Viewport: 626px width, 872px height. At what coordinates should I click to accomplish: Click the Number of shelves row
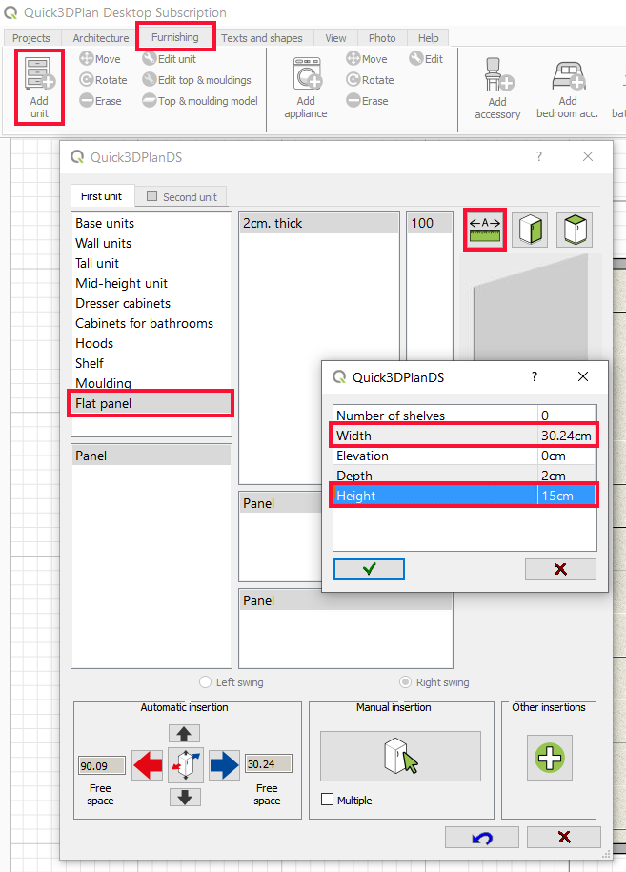[465, 416]
